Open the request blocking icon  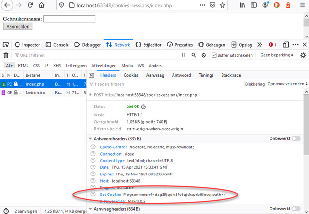(x=203, y=55)
